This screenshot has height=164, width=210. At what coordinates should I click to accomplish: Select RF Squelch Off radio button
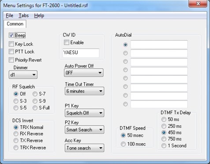tap(16, 94)
